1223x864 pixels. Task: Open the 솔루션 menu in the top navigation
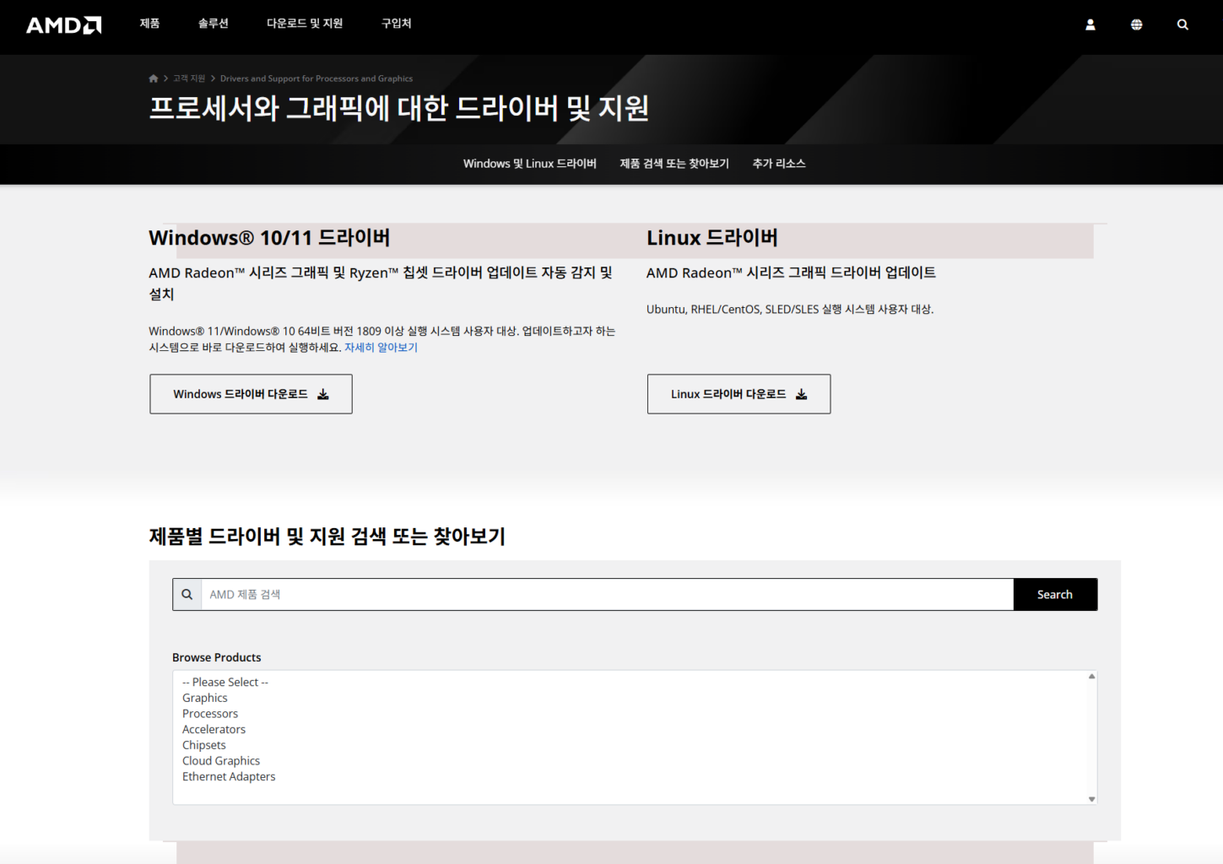[x=213, y=24]
